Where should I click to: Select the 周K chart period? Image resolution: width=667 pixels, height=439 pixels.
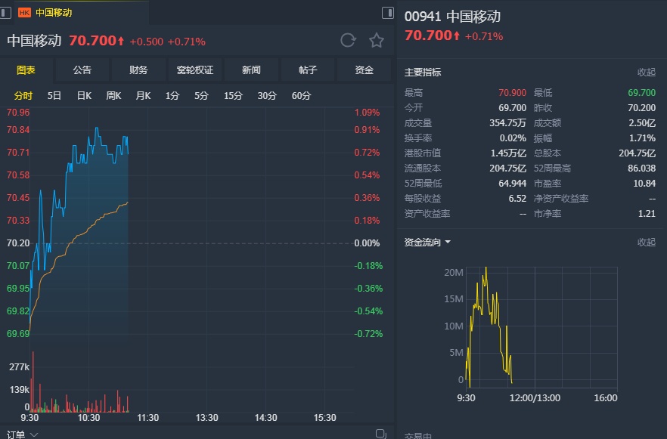tap(113, 96)
